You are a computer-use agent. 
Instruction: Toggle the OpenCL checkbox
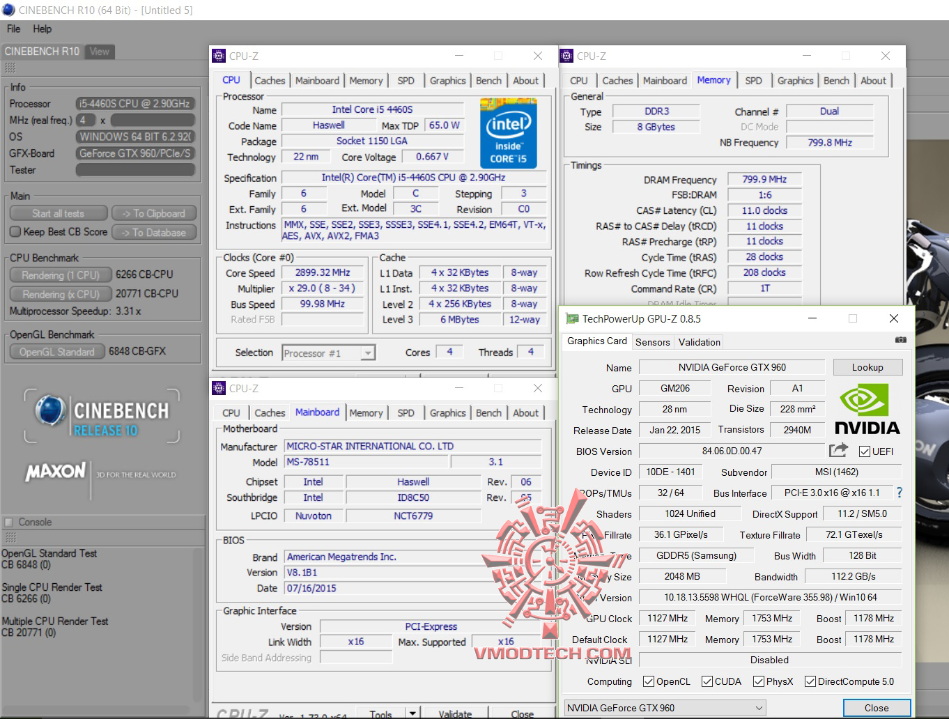click(x=649, y=681)
